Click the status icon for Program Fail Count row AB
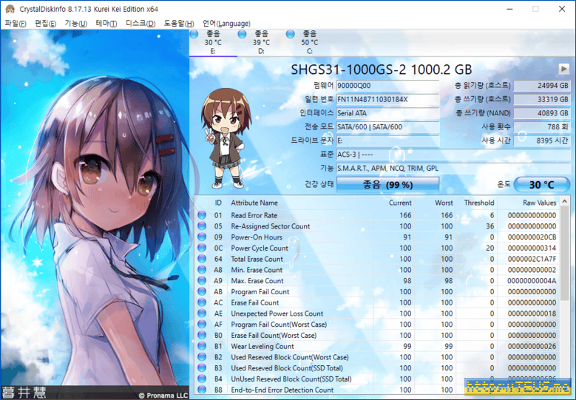 tap(202, 291)
